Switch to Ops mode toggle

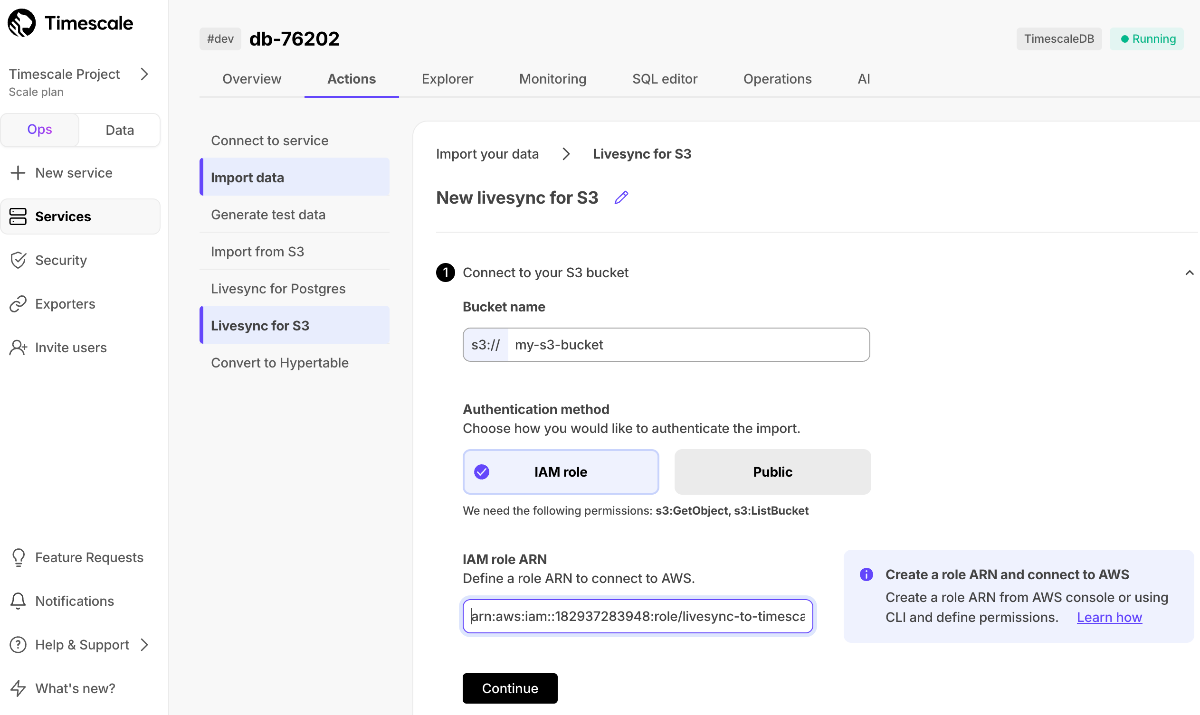(39, 130)
